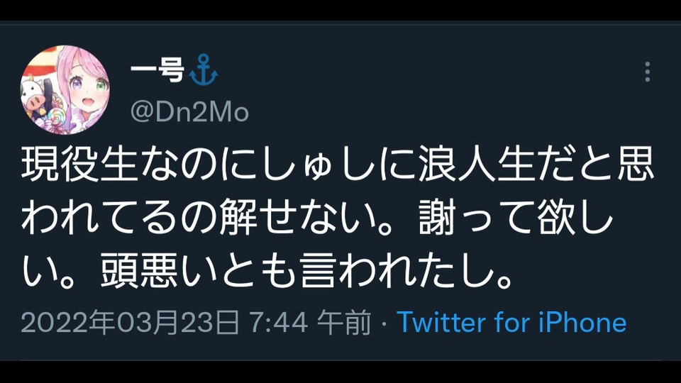681x383 pixels.
Task: Click the word 現役生 in the tweet
Action: tap(80, 164)
